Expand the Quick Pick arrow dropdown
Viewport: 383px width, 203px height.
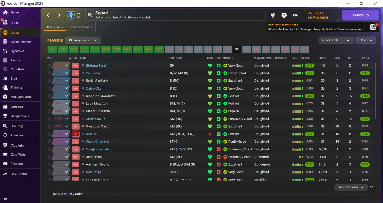click(348, 40)
